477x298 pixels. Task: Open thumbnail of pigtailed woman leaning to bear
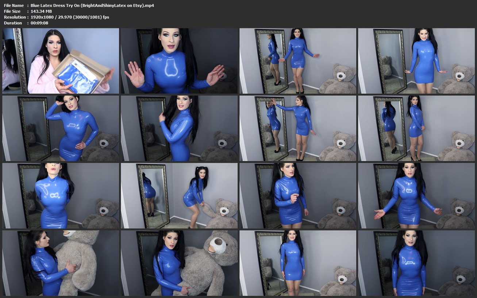[179, 196]
